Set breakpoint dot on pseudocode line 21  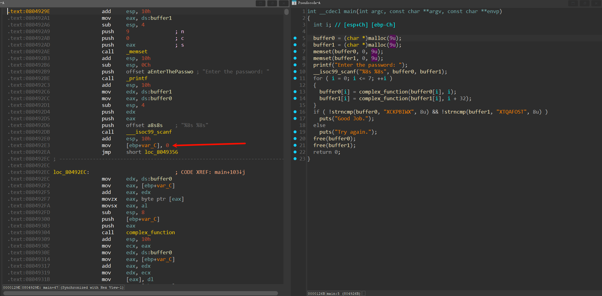point(295,145)
